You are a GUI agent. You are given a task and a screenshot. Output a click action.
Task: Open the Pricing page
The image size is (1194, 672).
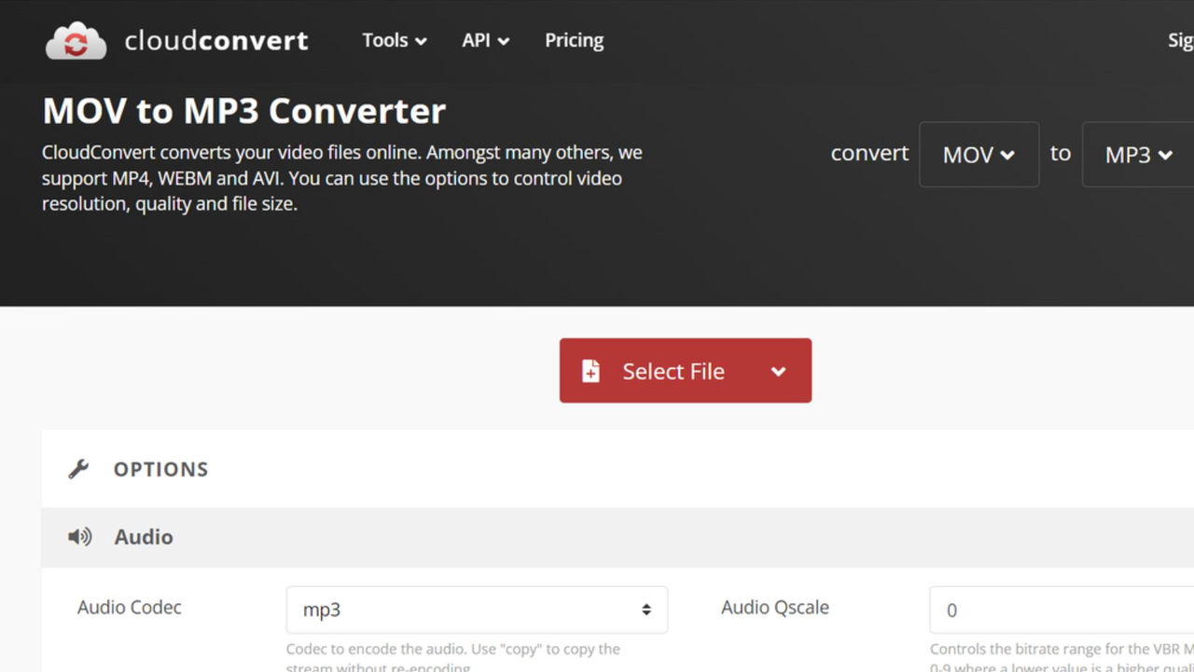(574, 40)
